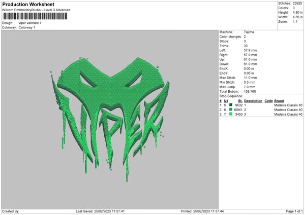Click the 'N#' column header
Viewport: 305px width, 215px height.
226,101
